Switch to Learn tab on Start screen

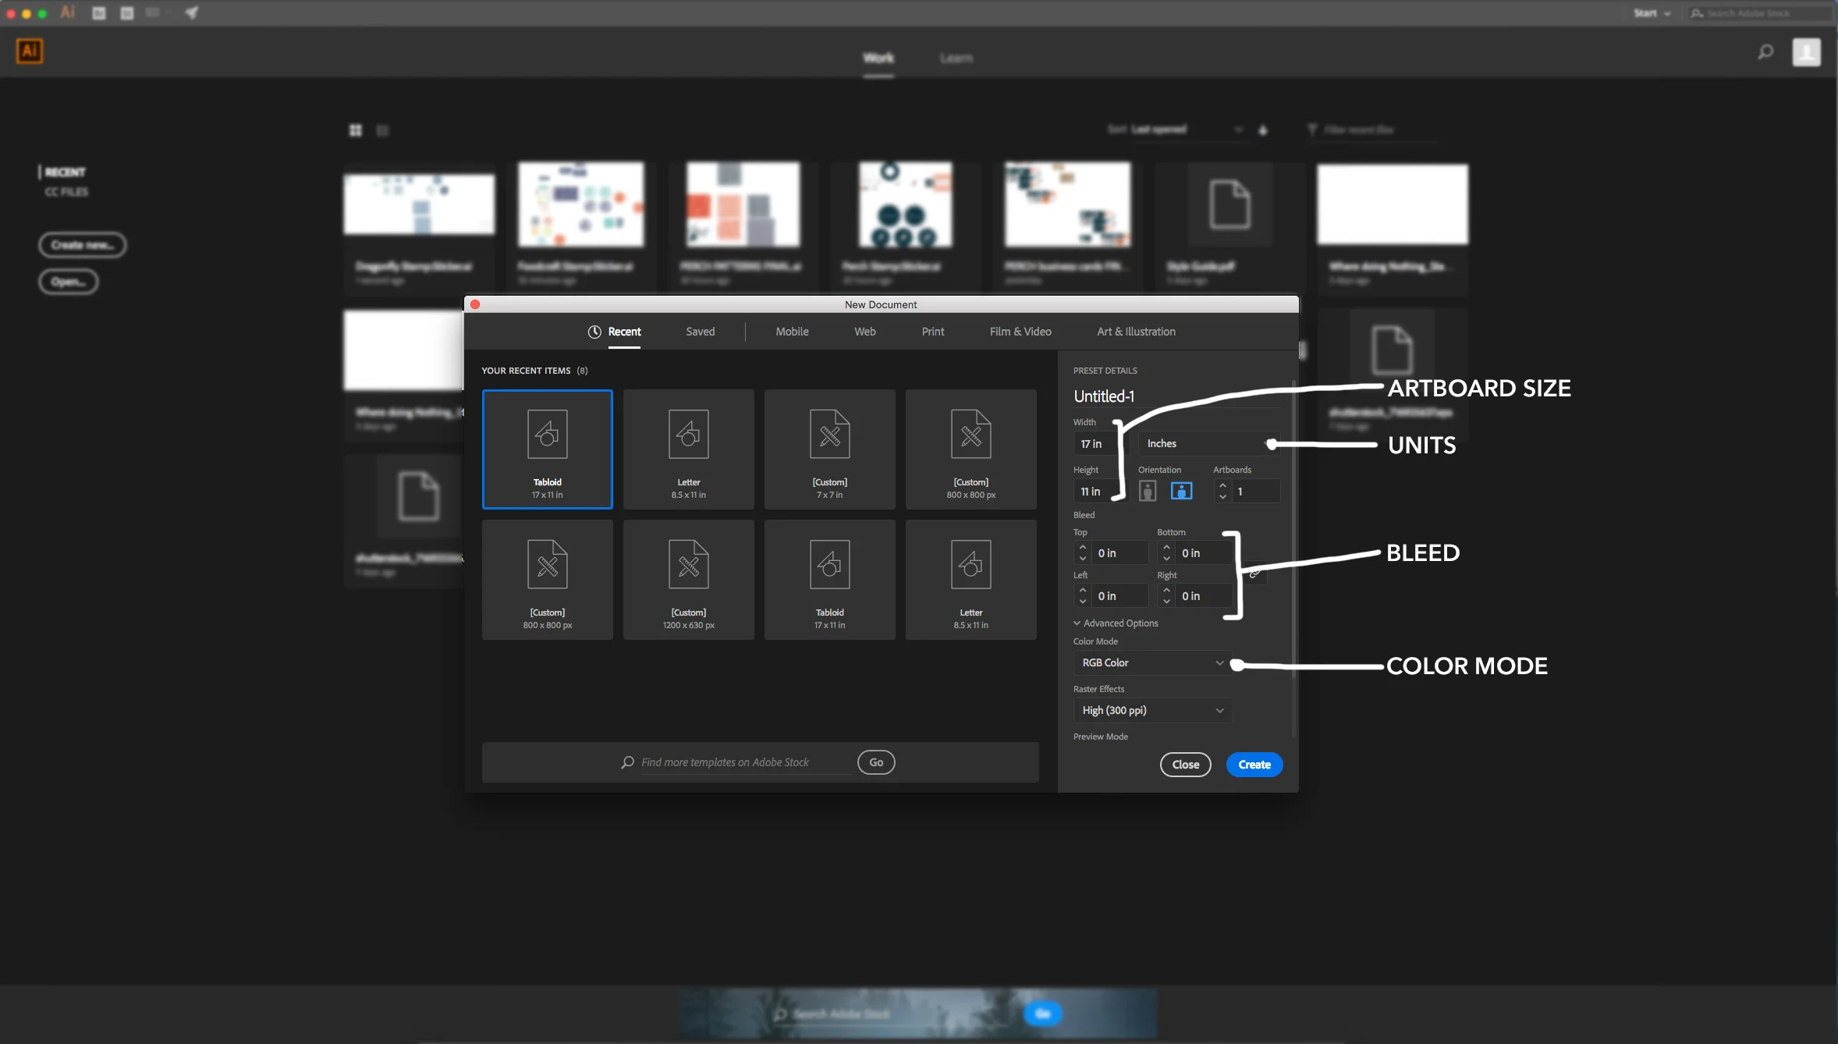click(x=956, y=58)
